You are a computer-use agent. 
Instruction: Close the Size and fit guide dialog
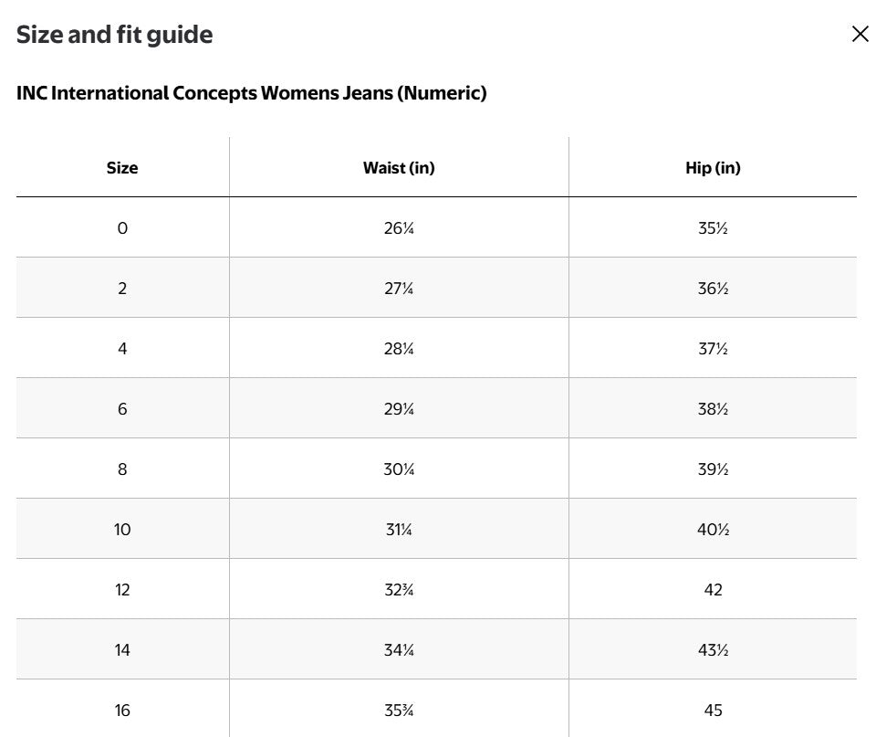tap(860, 34)
